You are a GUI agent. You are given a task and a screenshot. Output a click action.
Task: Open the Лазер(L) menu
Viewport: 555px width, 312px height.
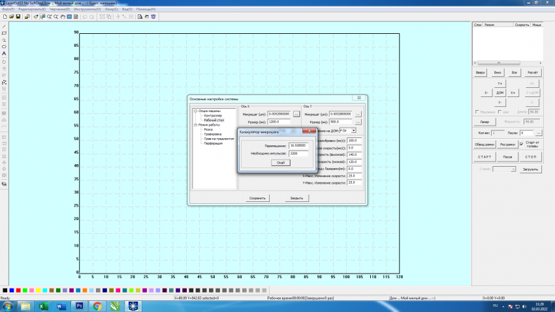click(x=112, y=9)
